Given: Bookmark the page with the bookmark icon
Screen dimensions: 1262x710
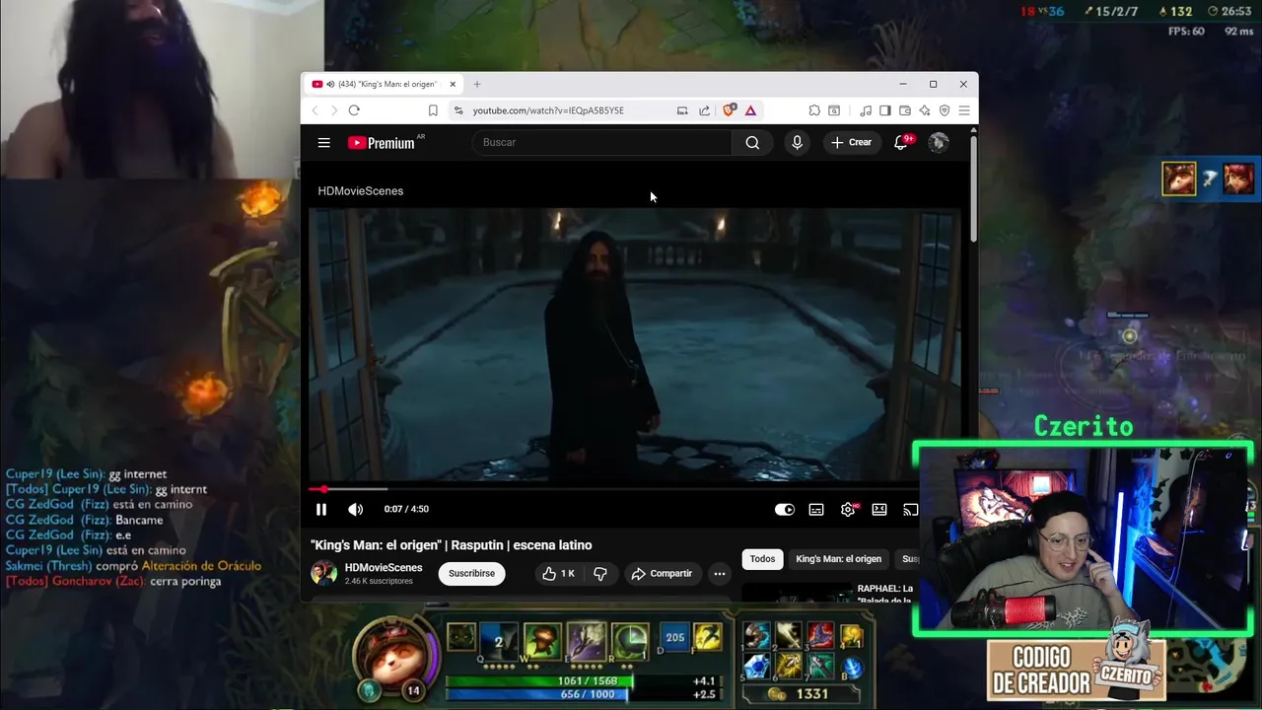Looking at the screenshot, I should [x=433, y=110].
